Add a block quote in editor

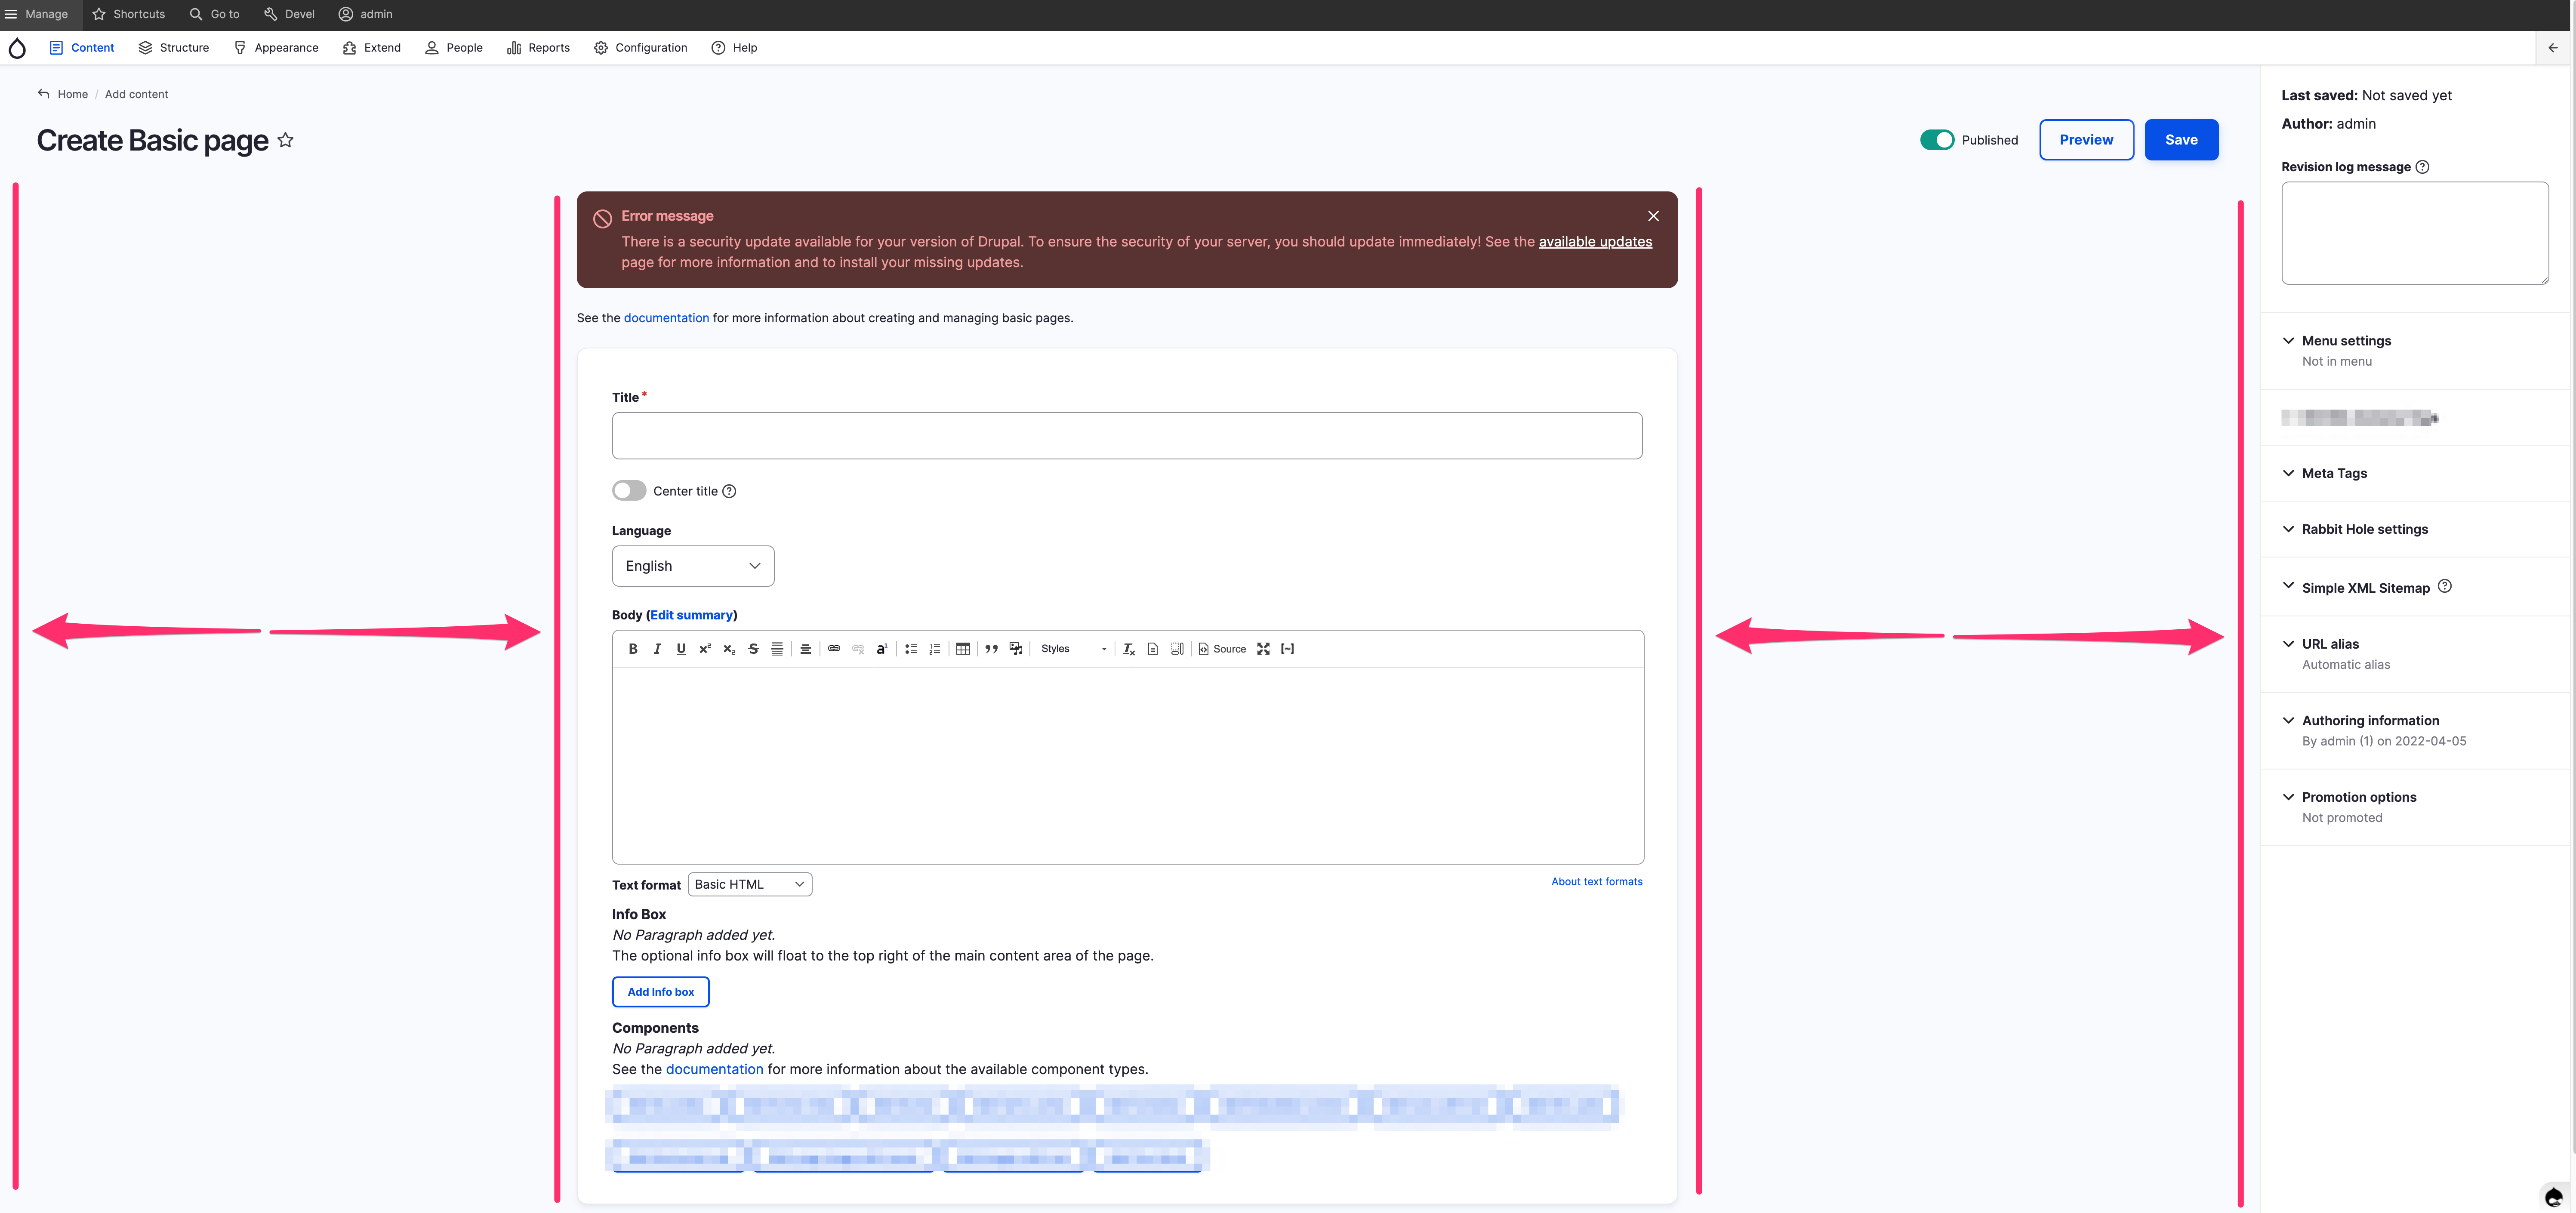click(991, 649)
